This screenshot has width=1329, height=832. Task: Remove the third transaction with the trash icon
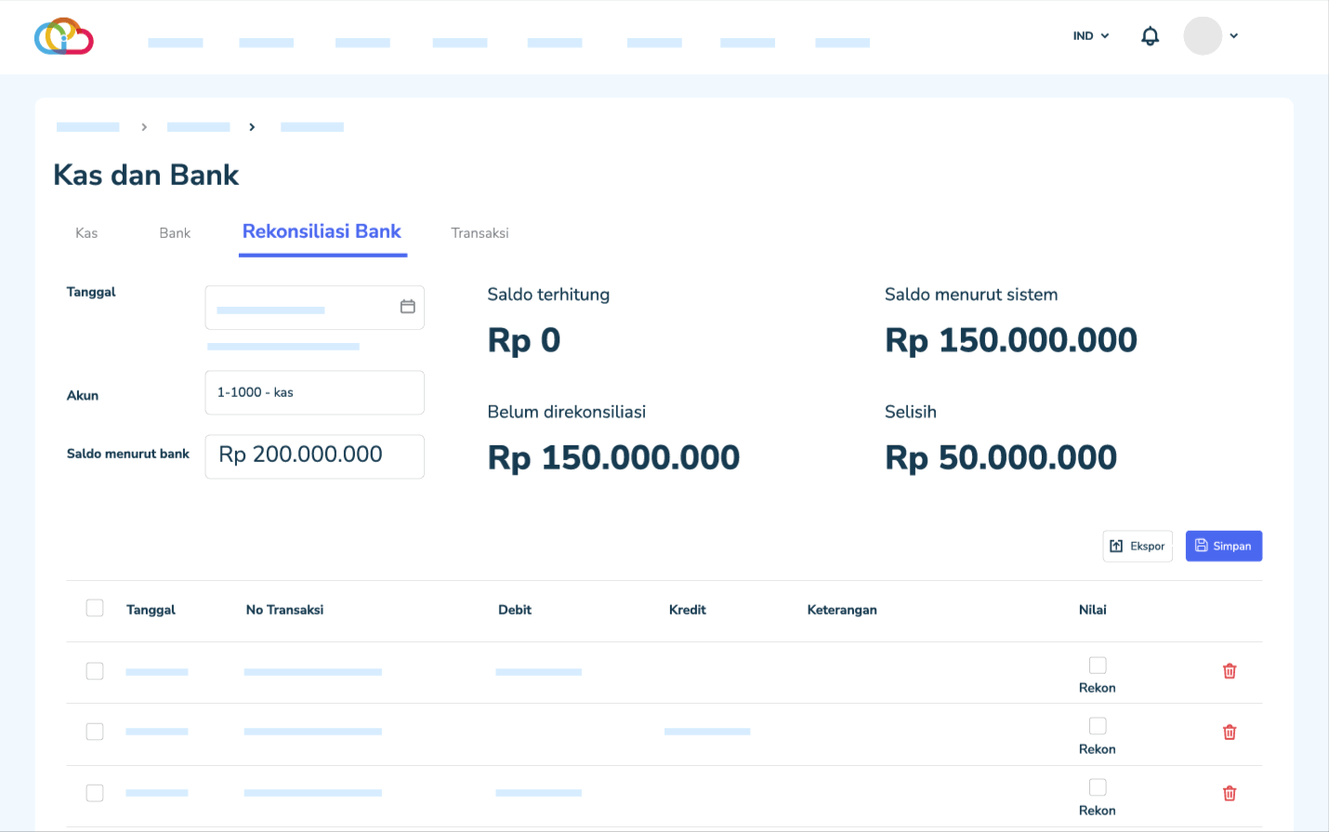pyautogui.click(x=1229, y=793)
